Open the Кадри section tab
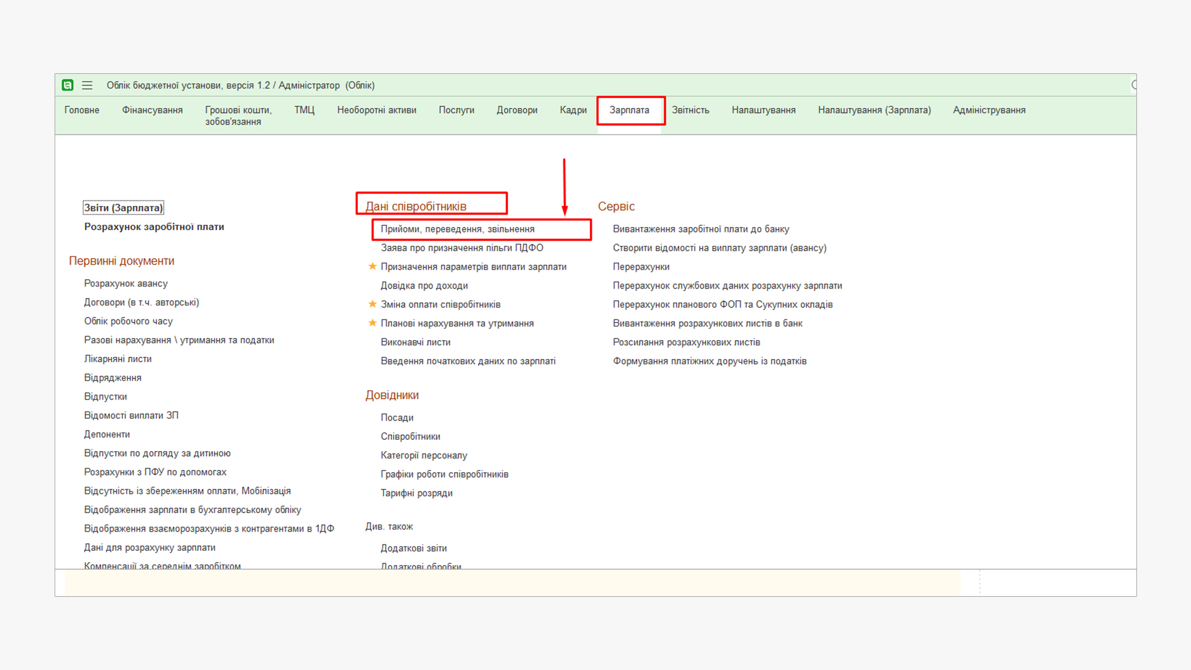Viewport: 1191px width, 670px height. point(573,110)
